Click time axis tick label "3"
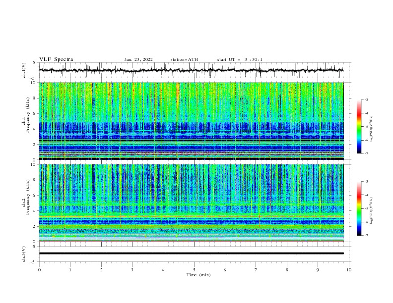 click(x=132, y=270)
